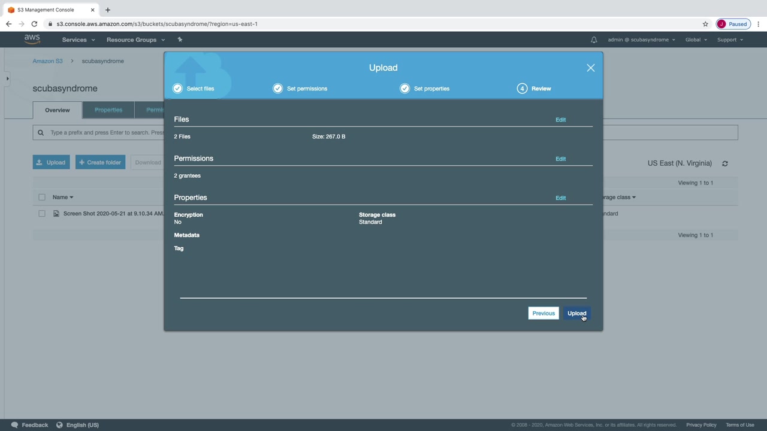Refresh the bucket listing
767x431 pixels.
[x=725, y=163]
